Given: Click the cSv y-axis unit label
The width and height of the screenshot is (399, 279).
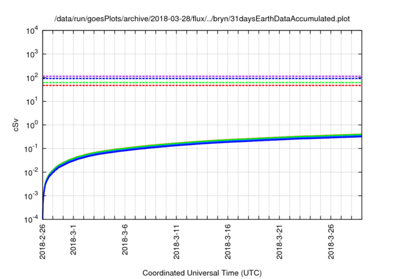Looking at the screenshot, I should [x=16, y=125].
